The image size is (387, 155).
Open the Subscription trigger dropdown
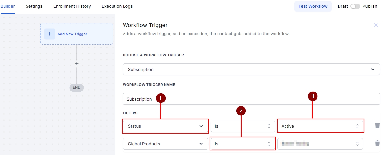point(251,69)
